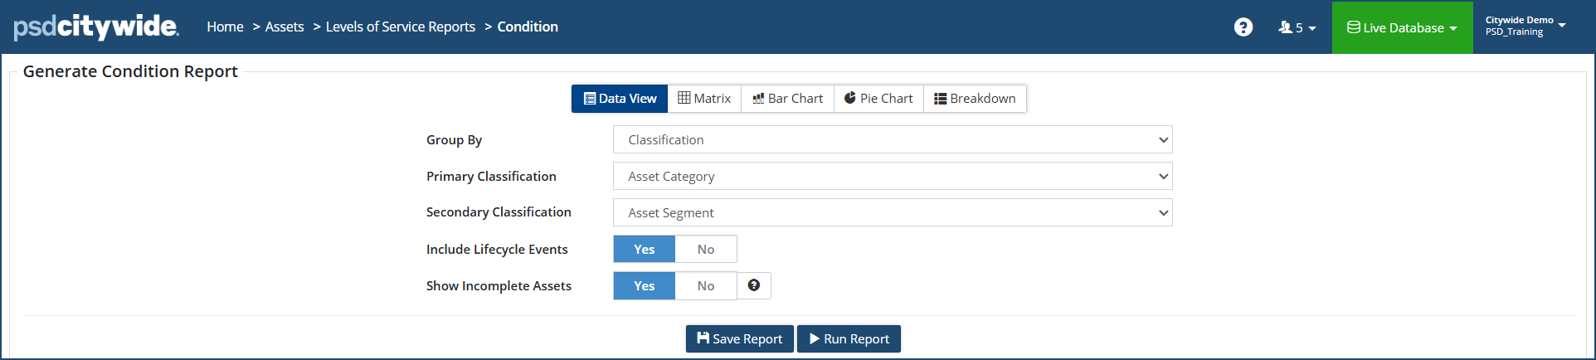Open the Pie Chart view

[878, 99]
